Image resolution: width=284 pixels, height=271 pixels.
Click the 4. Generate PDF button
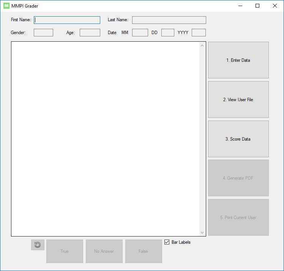(x=238, y=178)
